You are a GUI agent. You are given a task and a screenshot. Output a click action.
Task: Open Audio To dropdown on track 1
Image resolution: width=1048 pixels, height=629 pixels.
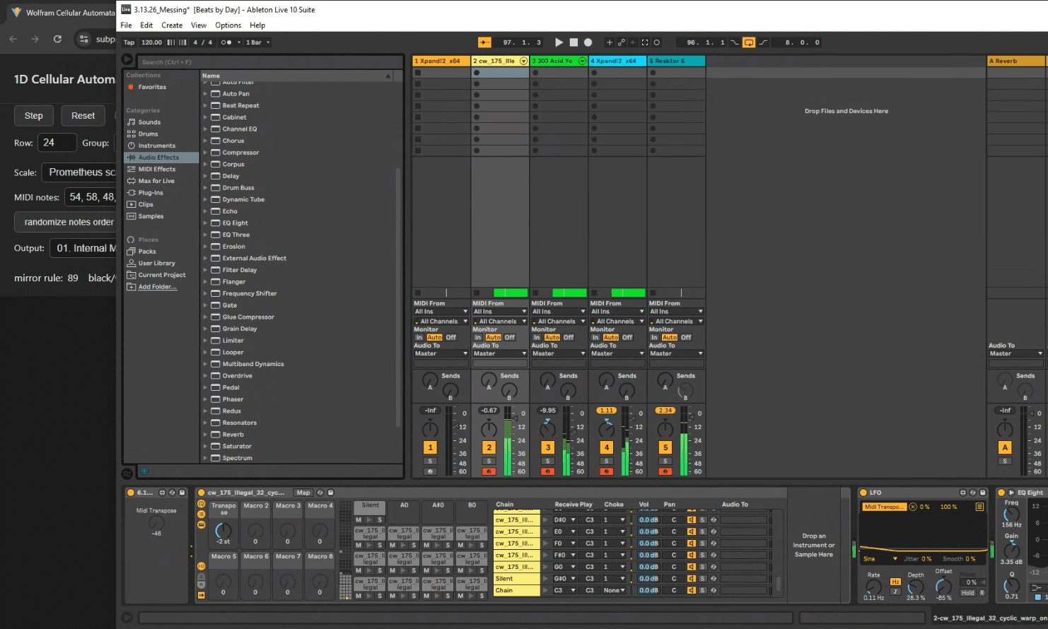coord(441,353)
